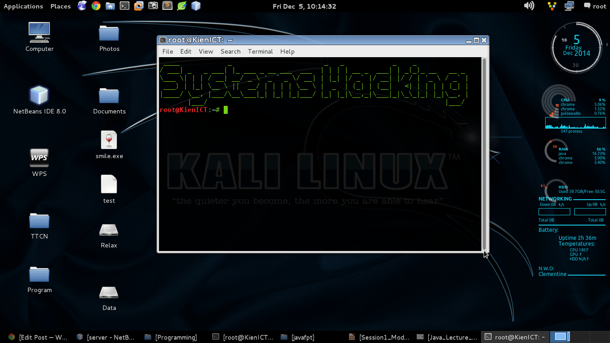The image size is (610, 343).
Task: Open green leaf editor launcher in panel
Action: pyautogui.click(x=181, y=6)
